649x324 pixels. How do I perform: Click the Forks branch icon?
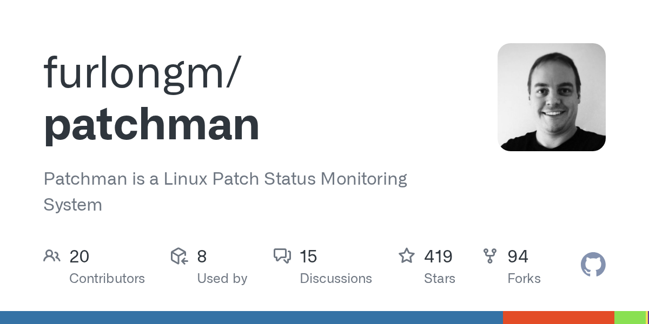coord(490,256)
